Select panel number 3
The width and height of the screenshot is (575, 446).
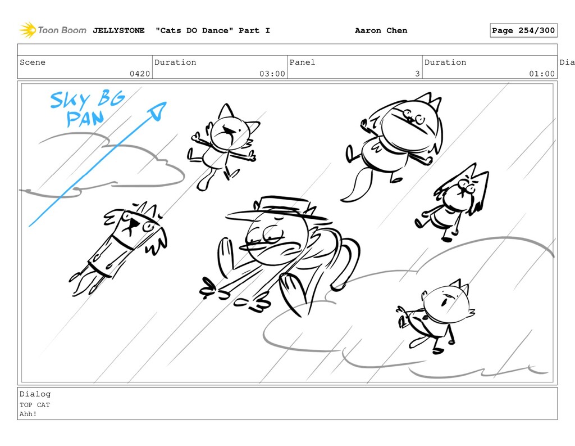point(417,74)
